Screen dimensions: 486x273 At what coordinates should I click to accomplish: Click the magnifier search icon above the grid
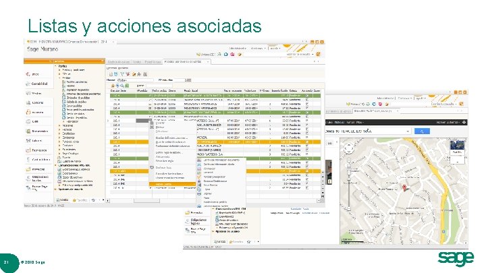tap(122, 86)
